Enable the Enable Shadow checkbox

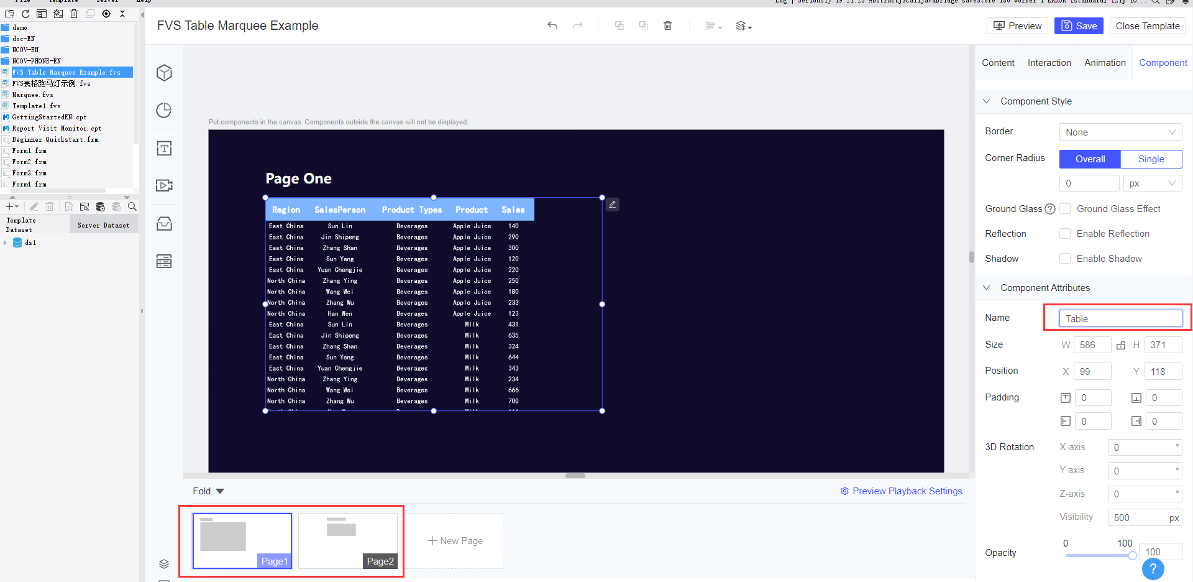click(1064, 258)
